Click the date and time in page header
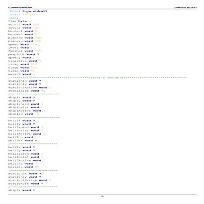 (185, 7)
